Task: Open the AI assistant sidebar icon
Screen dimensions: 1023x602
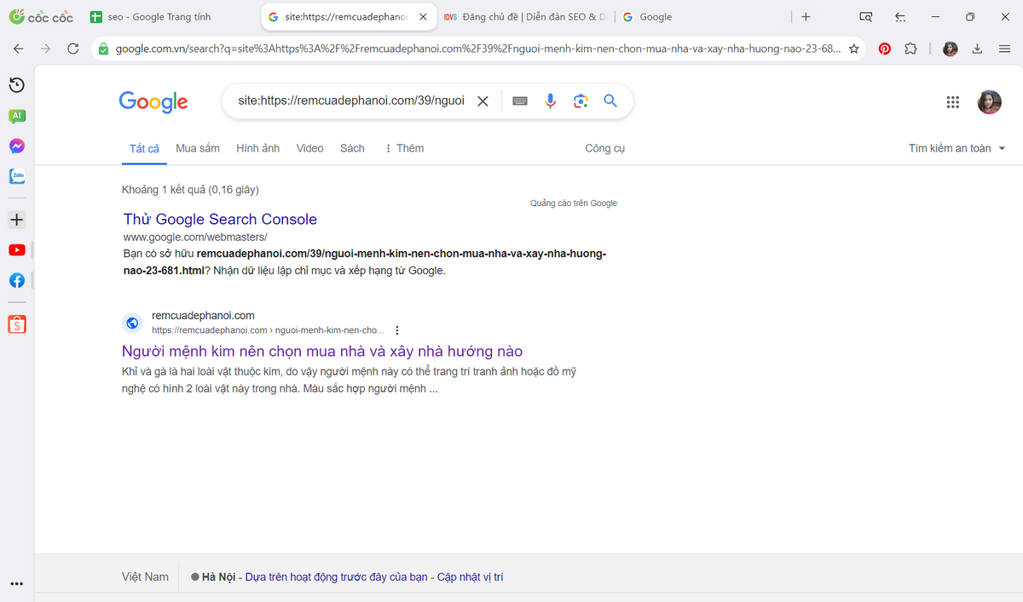Action: [16, 116]
